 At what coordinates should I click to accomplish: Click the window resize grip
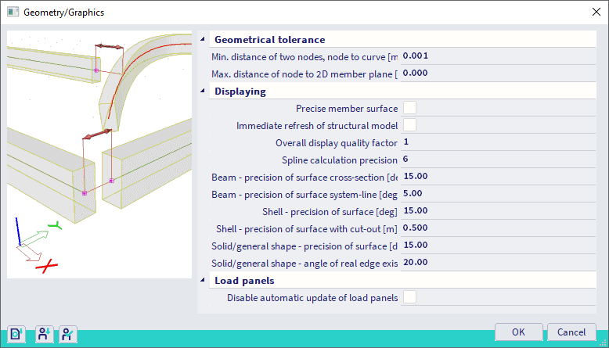(604, 343)
